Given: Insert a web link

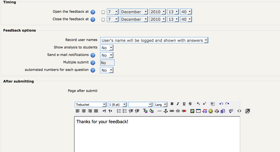Looking at the screenshot, I should (x=172, y=111).
